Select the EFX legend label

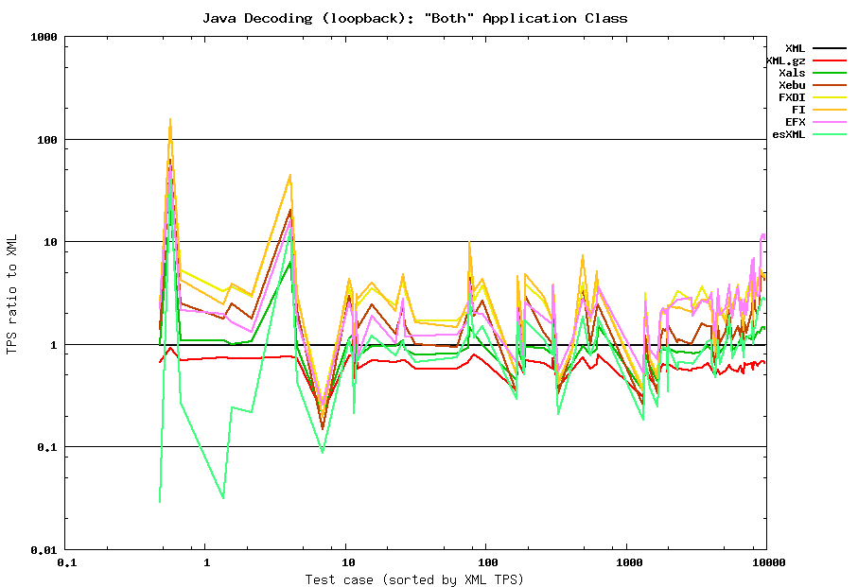point(795,122)
